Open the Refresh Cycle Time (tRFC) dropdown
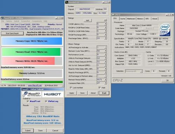This screenshot has height=134, width=175. pyautogui.click(x=105, y=51)
